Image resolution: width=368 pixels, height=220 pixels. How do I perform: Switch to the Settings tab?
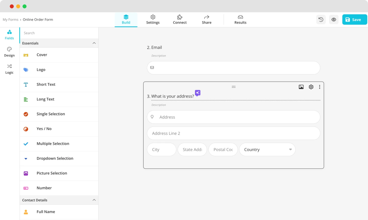tap(153, 19)
